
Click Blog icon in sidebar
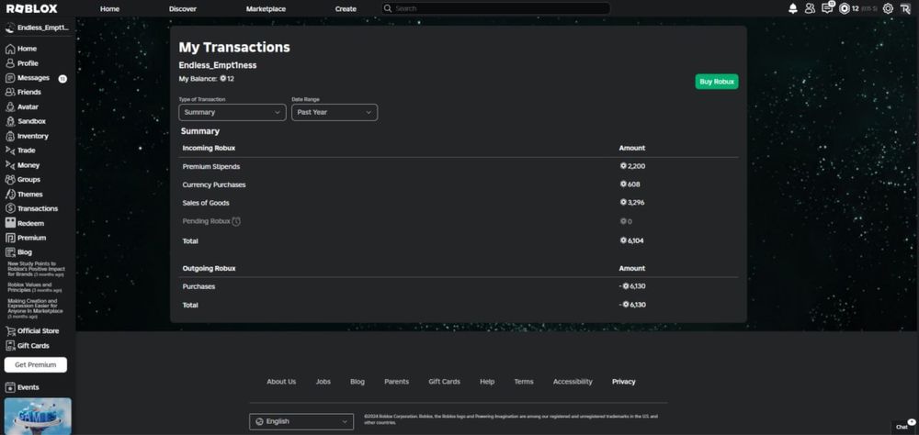point(10,252)
